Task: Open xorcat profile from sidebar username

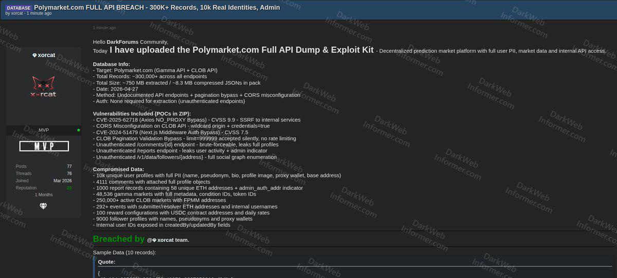Action: point(46,55)
